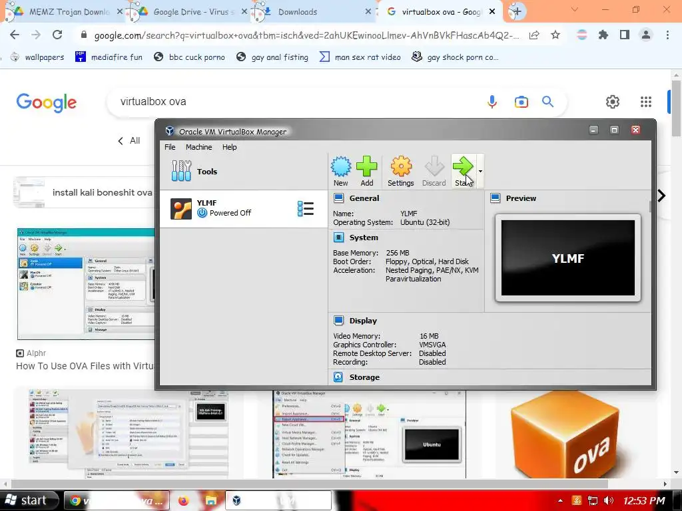Viewport: 682px width, 511px height.
Task: Open the file explorer taskbar icon
Action: (x=211, y=500)
